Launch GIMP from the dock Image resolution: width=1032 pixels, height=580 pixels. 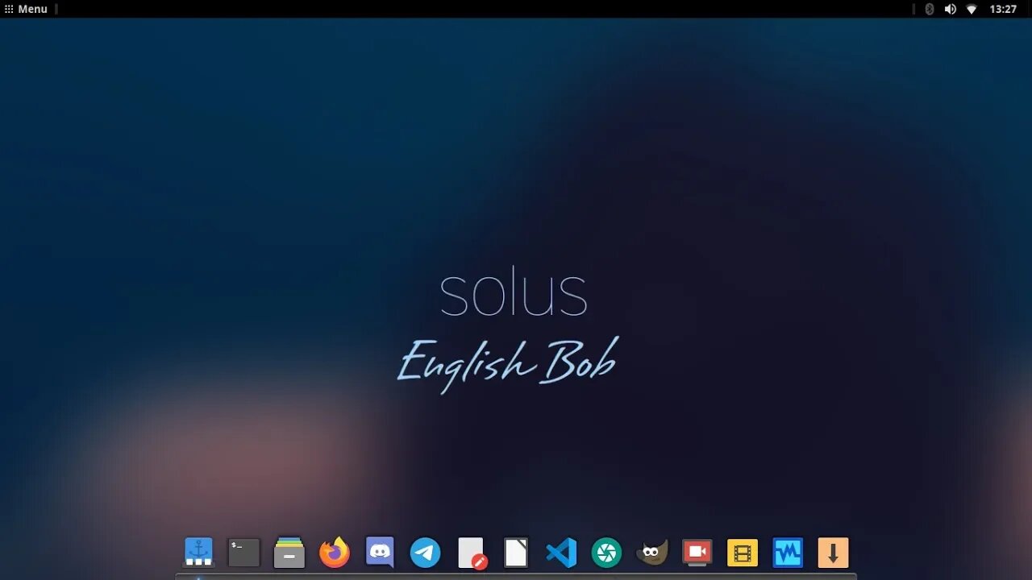coord(651,553)
